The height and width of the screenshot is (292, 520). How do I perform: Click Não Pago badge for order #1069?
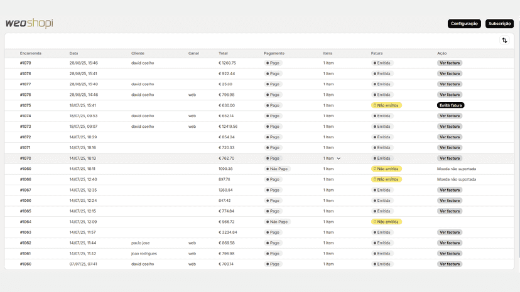point(277,169)
